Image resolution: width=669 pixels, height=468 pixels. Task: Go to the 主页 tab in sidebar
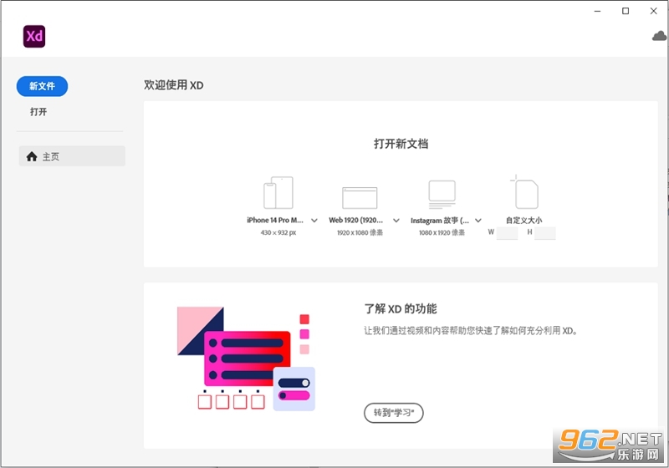click(72, 156)
